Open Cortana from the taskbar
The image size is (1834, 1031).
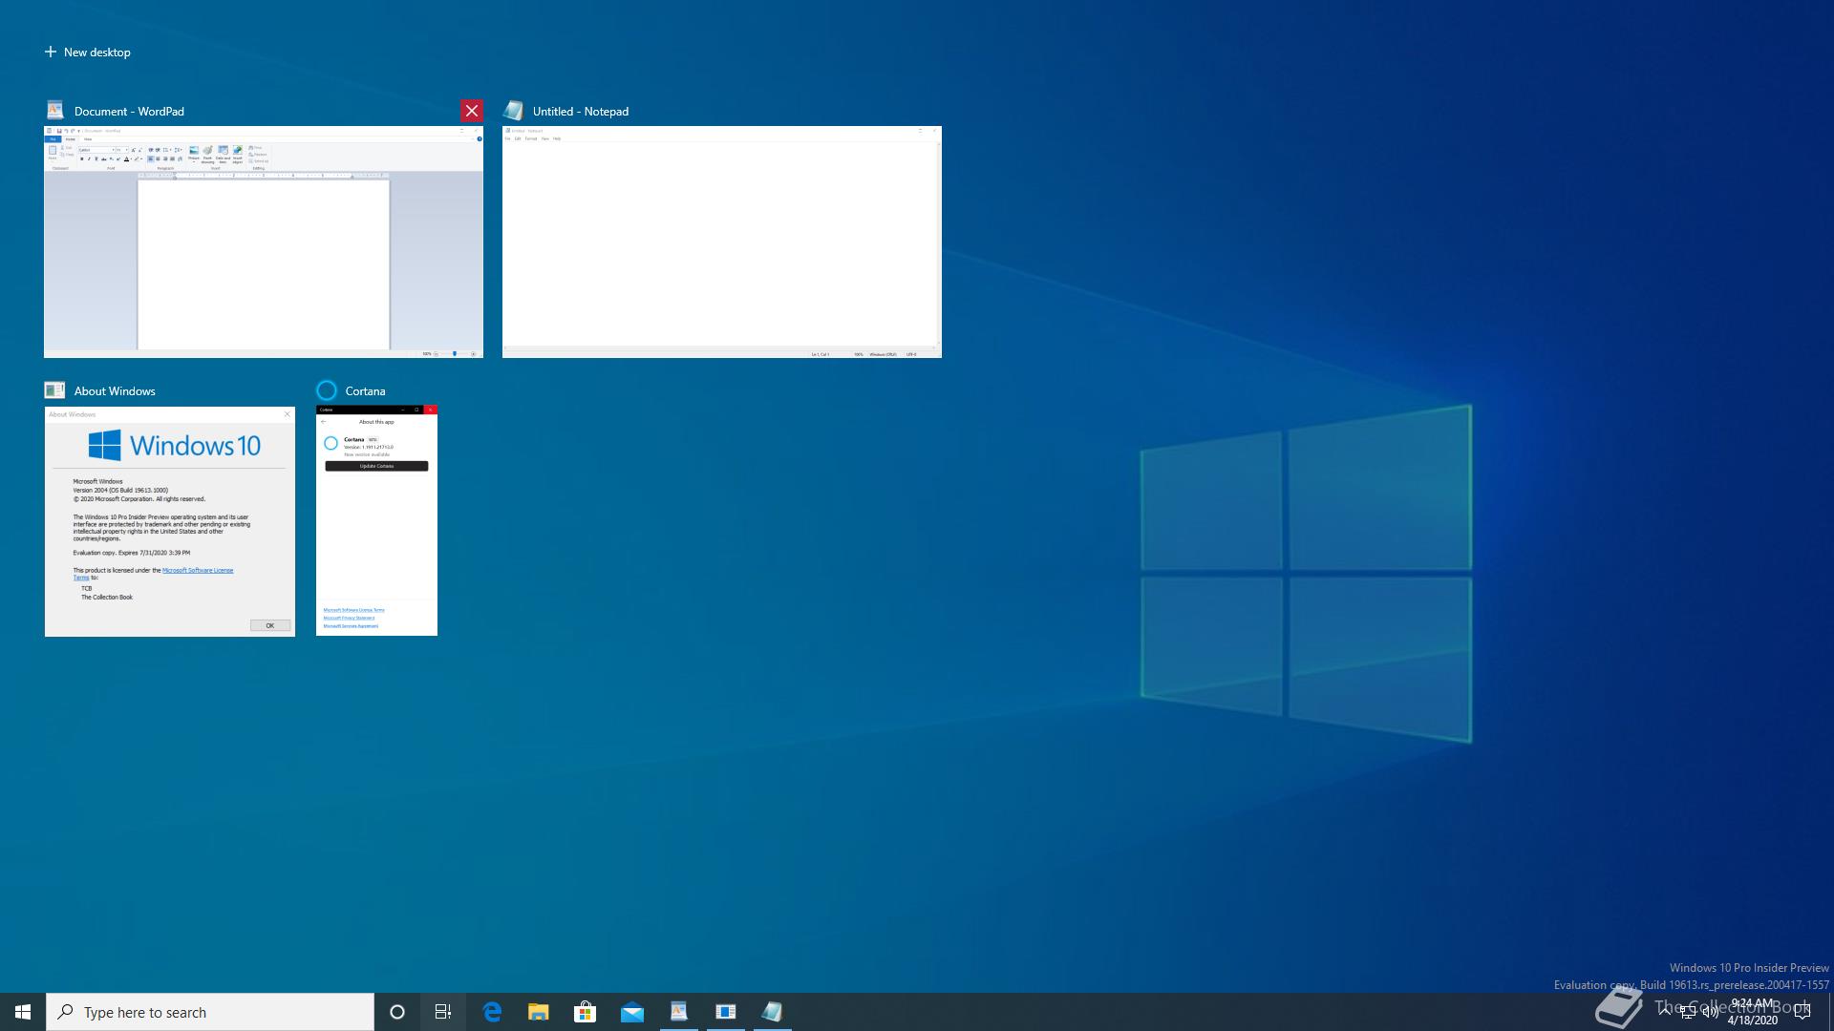[x=397, y=1012]
